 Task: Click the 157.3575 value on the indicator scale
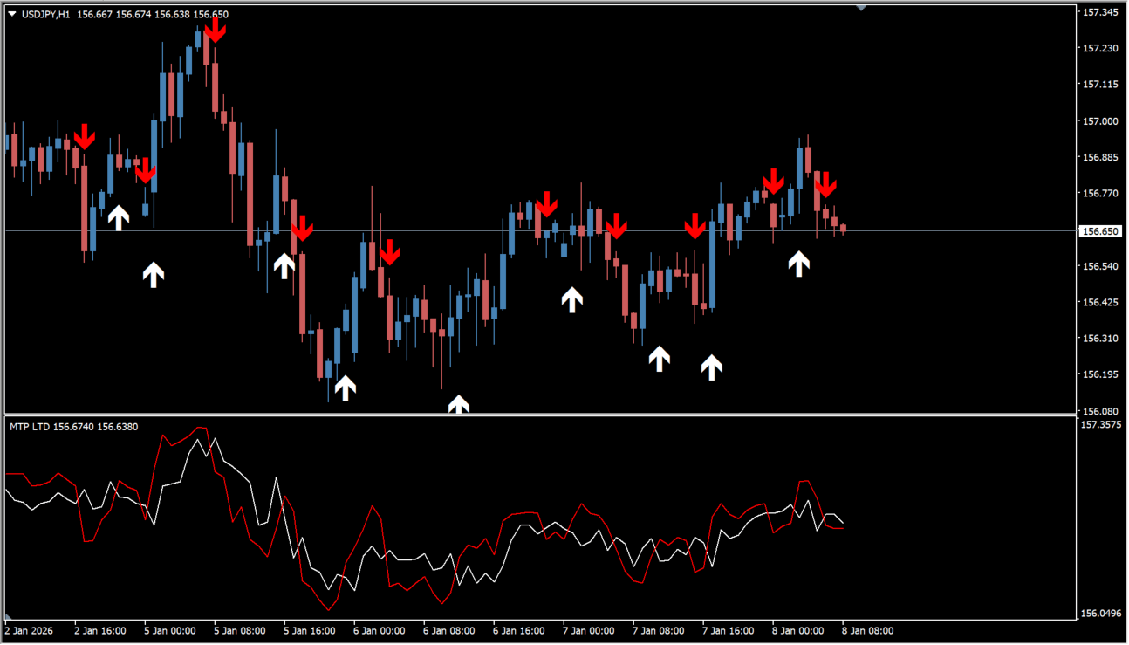[1102, 425]
